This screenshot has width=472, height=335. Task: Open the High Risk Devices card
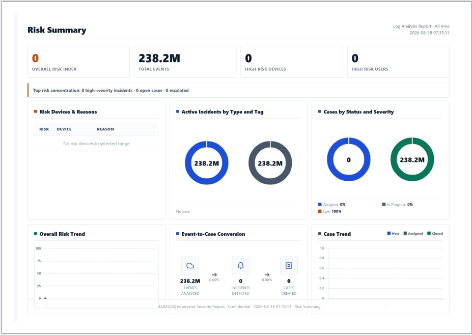[x=292, y=62]
